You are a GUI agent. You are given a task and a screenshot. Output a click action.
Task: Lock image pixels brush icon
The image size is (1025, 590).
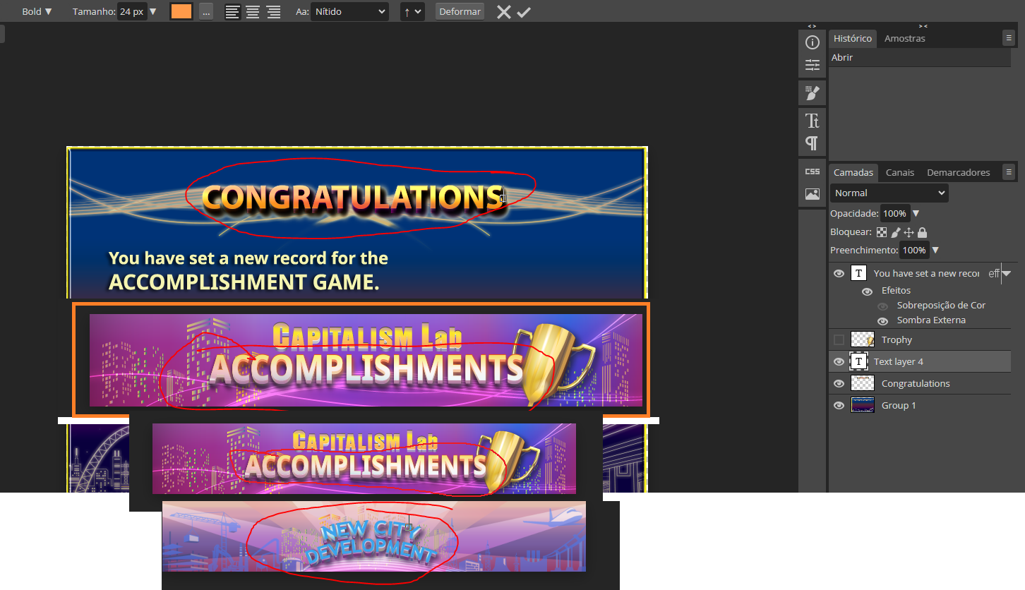pos(896,232)
